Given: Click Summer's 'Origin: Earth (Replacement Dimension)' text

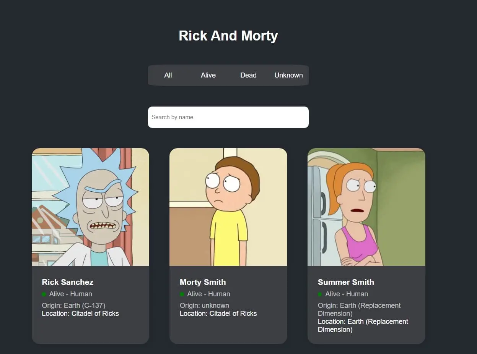Looking at the screenshot, I should 359,309.
